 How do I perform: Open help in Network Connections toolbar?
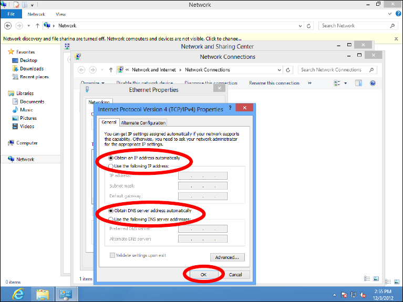373,83
